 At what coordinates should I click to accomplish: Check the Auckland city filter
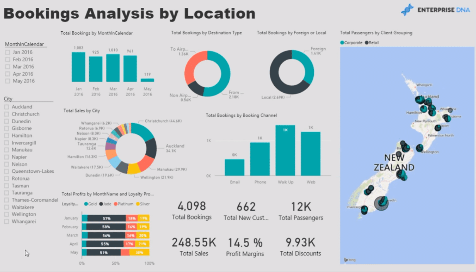click(7, 107)
